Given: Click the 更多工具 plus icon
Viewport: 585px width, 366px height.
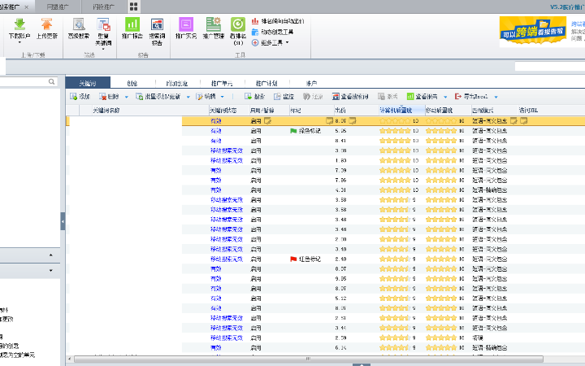Looking at the screenshot, I should point(255,42).
